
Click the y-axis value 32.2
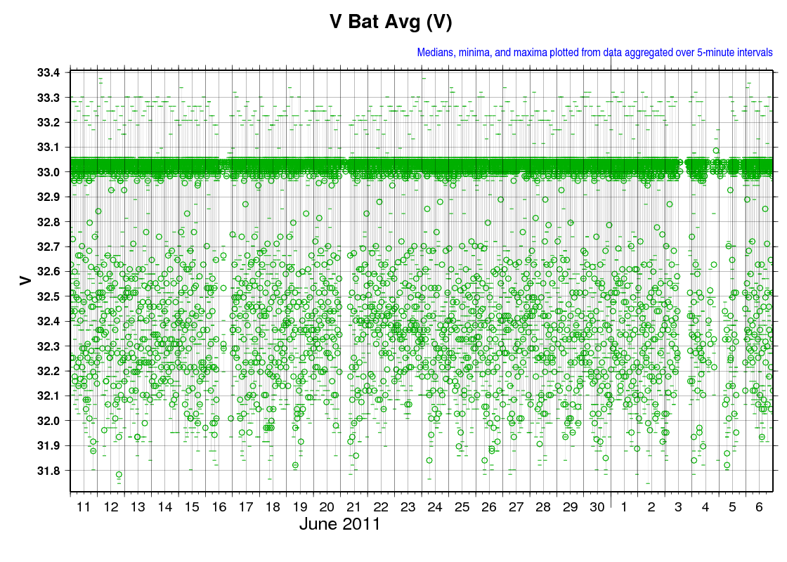click(48, 372)
